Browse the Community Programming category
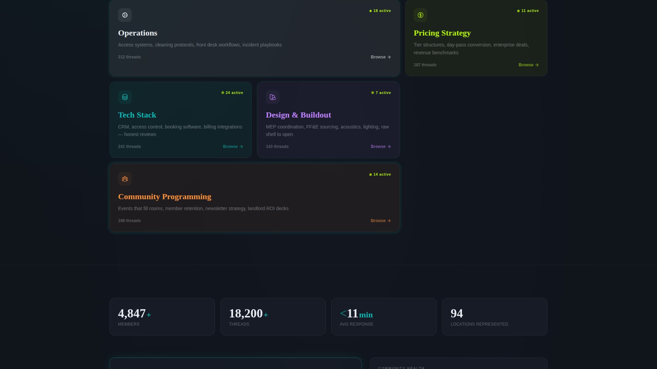This screenshot has width=657, height=369. [381, 221]
